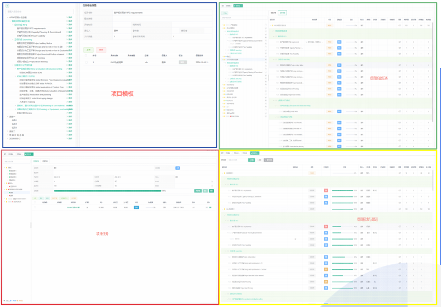The width and height of the screenshot is (441, 307).
Task: Click the round plus icon above template search
Action: point(8,6)
